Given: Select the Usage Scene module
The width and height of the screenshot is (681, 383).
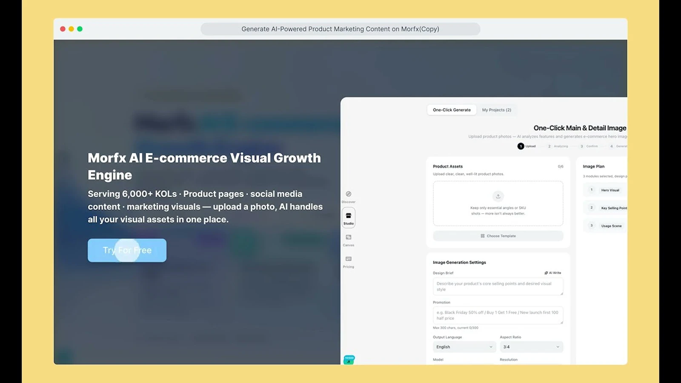Looking at the screenshot, I should (605, 226).
